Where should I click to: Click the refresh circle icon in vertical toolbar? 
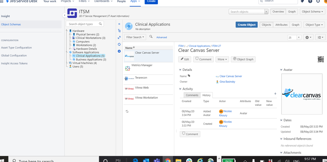[119, 44]
